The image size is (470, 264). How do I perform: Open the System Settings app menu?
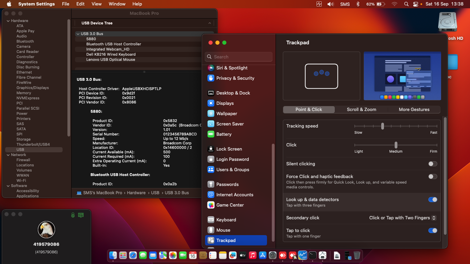tap(36, 4)
